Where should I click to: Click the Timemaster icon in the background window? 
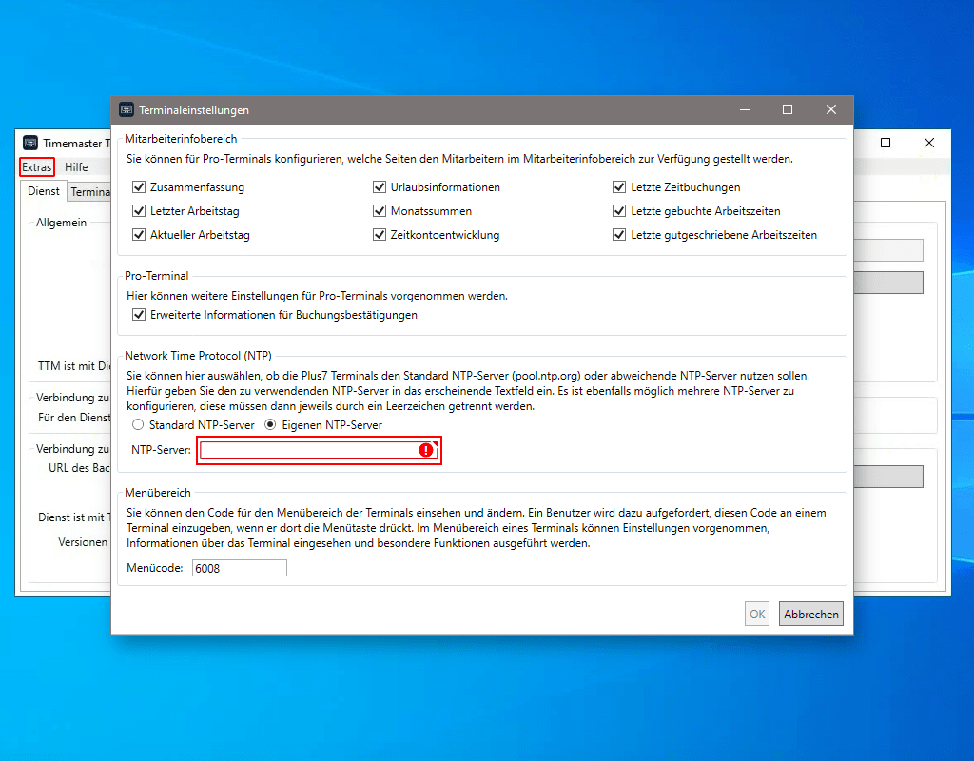pyautogui.click(x=31, y=143)
